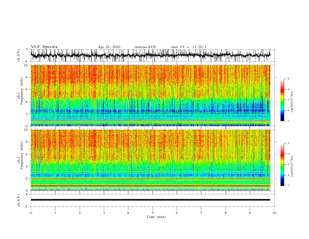Click the date 'Apr. 26, 2020'

pos(109,47)
